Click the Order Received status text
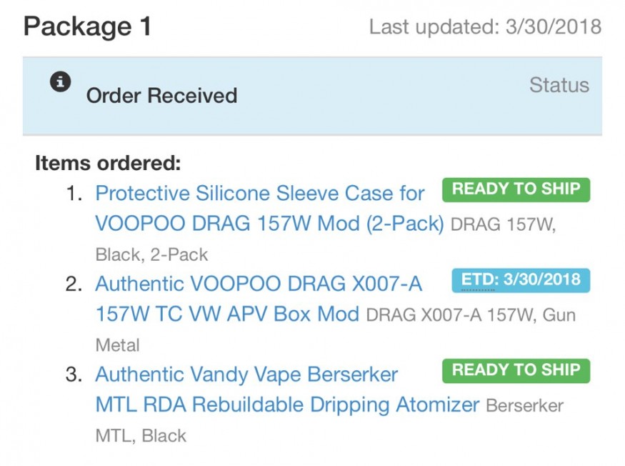625x466 pixels. point(161,96)
